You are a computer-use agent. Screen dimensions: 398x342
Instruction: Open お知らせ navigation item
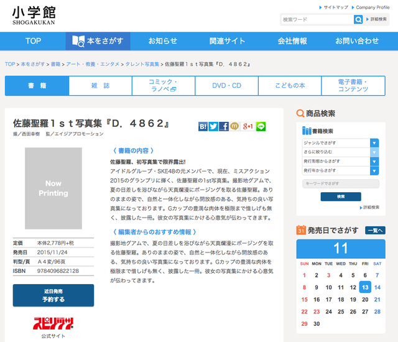coord(163,41)
